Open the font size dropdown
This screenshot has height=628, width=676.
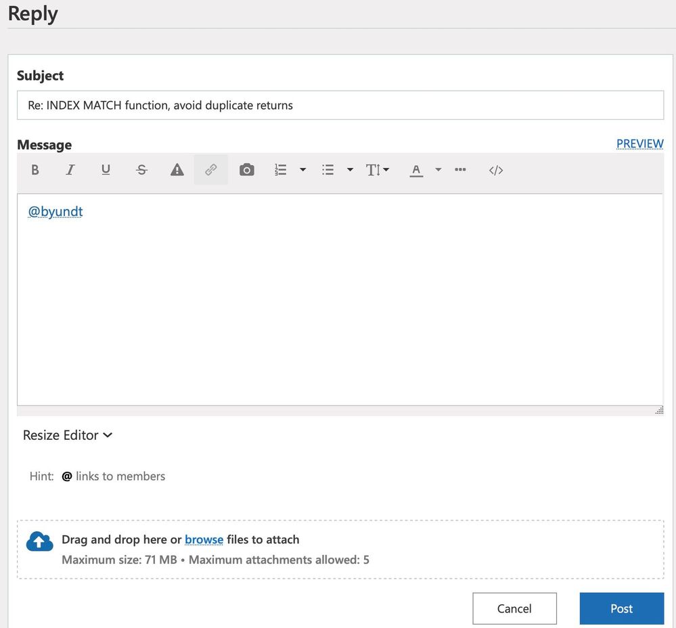377,170
